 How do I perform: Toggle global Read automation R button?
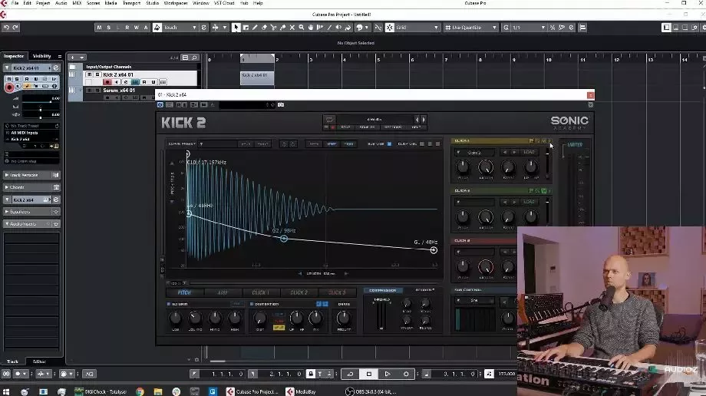click(x=127, y=28)
